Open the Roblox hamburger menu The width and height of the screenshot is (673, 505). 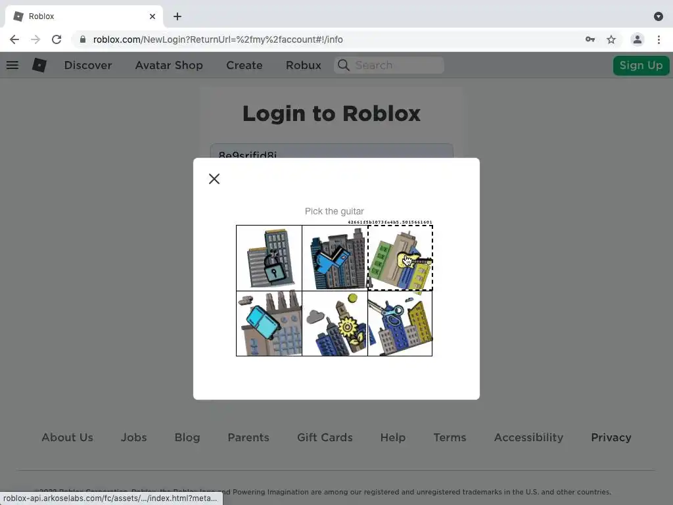click(x=12, y=65)
